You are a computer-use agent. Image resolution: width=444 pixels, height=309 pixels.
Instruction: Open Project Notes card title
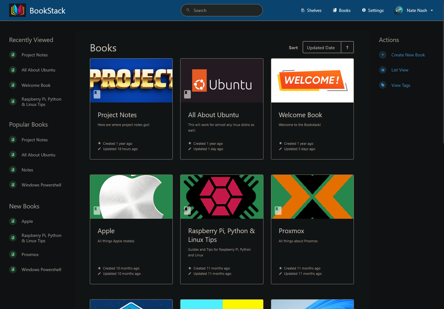coord(117,115)
